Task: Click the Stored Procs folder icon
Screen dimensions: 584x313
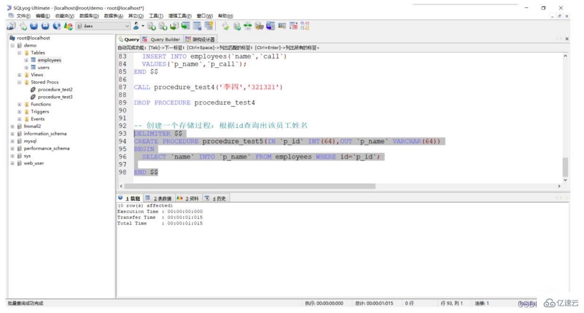Action: pos(26,82)
